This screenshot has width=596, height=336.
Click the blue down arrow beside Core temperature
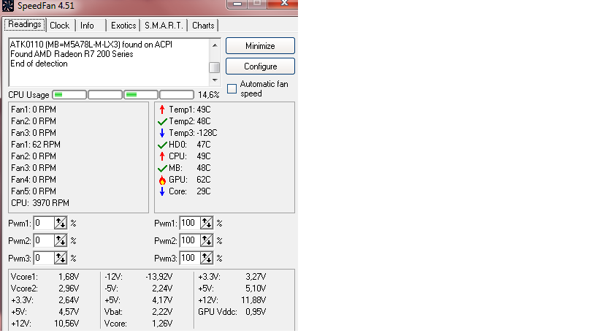coord(162,191)
